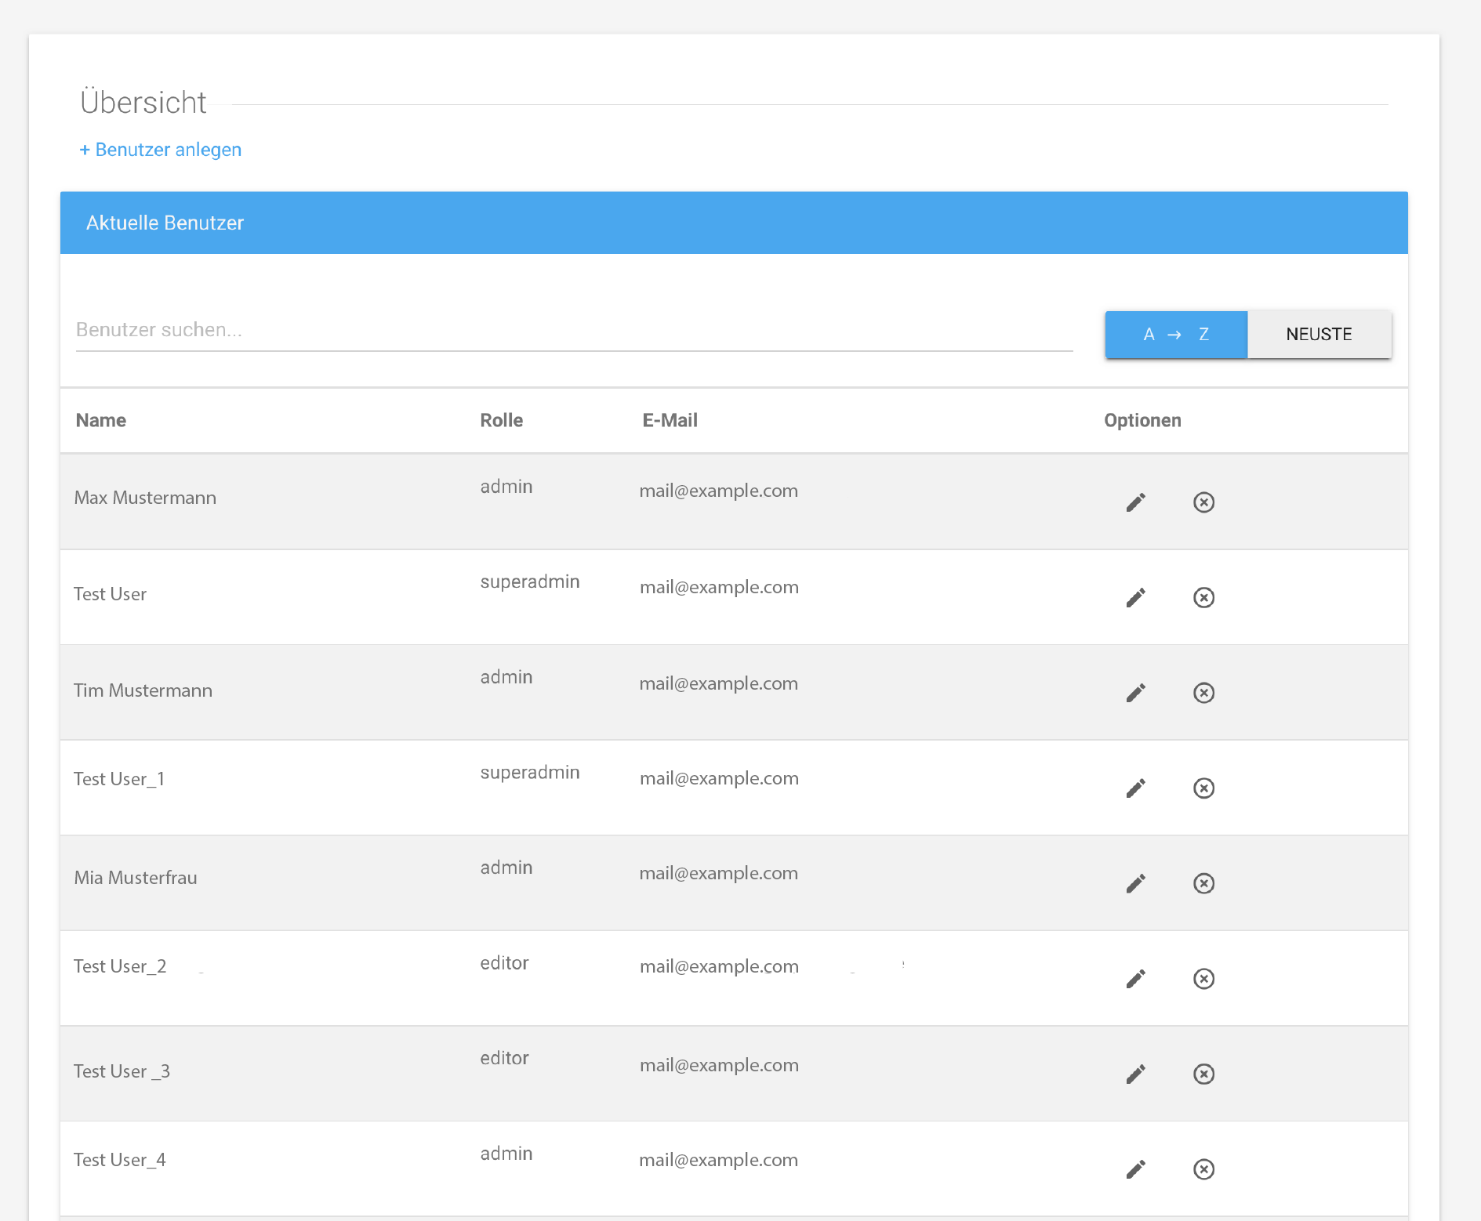Sort users A to Z

tap(1176, 335)
